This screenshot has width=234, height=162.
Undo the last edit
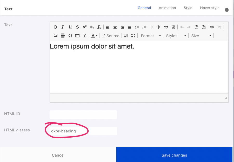click(x=182, y=27)
